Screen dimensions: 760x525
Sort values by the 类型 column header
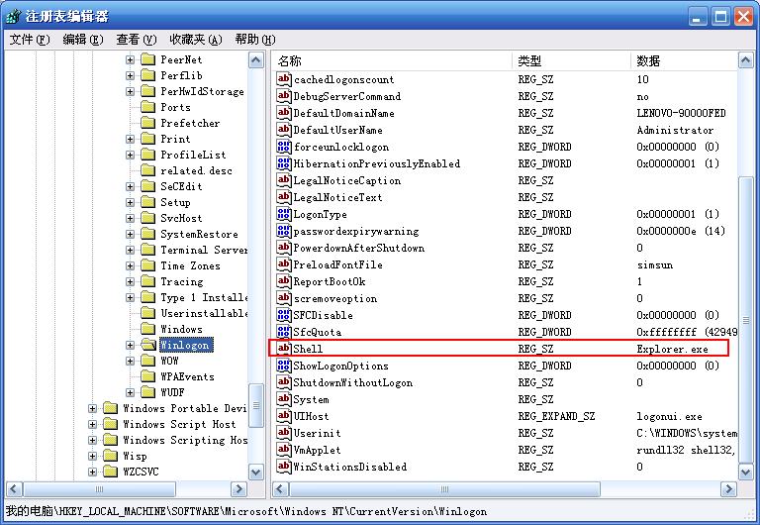click(571, 60)
